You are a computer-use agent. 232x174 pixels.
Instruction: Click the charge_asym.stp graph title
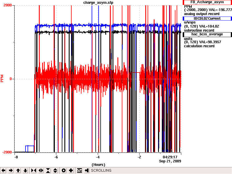click(x=98, y=3)
